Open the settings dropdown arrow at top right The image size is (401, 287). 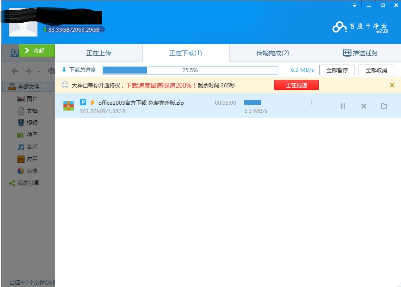(354, 5)
